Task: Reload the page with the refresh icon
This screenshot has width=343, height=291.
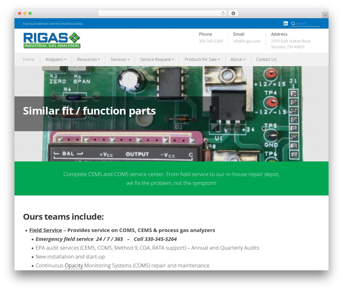Action: [x=223, y=13]
